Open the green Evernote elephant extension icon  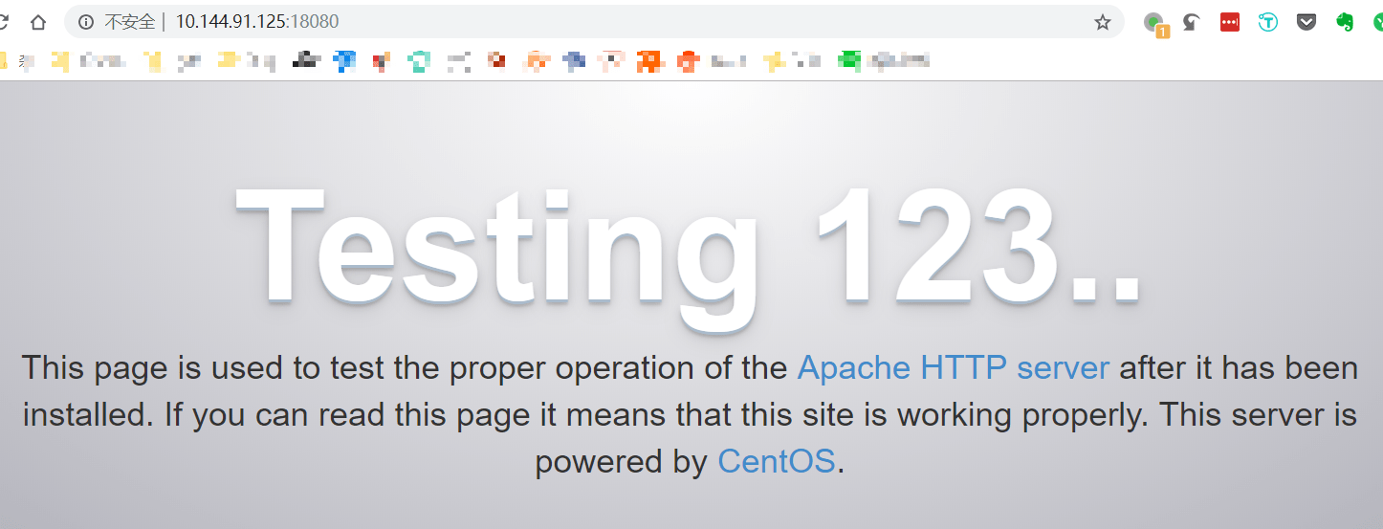pos(1345,22)
